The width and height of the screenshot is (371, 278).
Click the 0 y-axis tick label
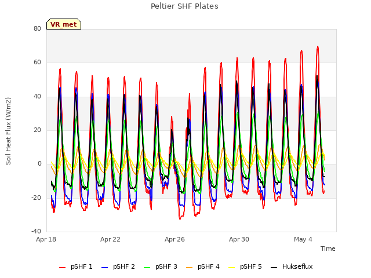tap(39, 163)
